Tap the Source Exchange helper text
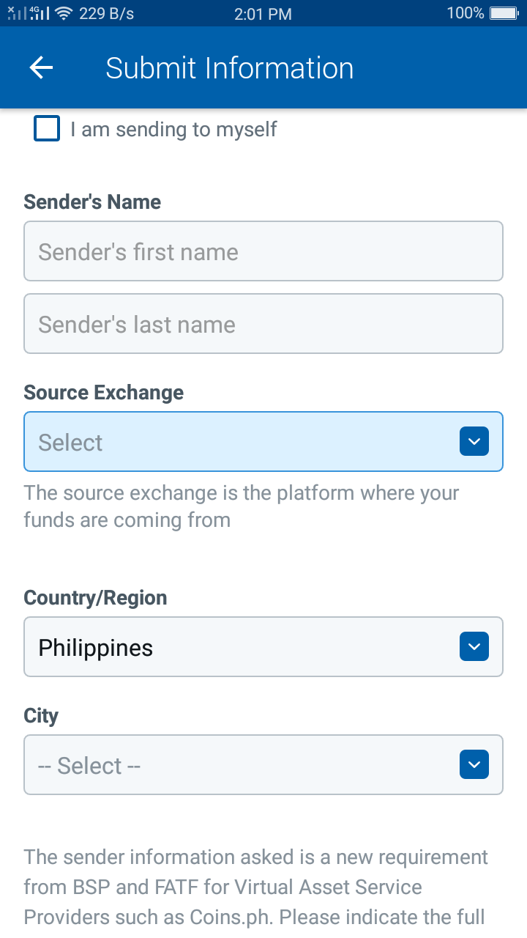Viewport: 527px width, 938px height. [242, 506]
